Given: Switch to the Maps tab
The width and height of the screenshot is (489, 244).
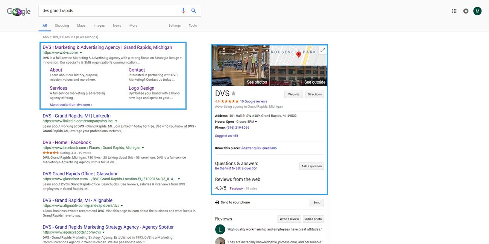Looking at the screenshot, I should (x=81, y=26).
